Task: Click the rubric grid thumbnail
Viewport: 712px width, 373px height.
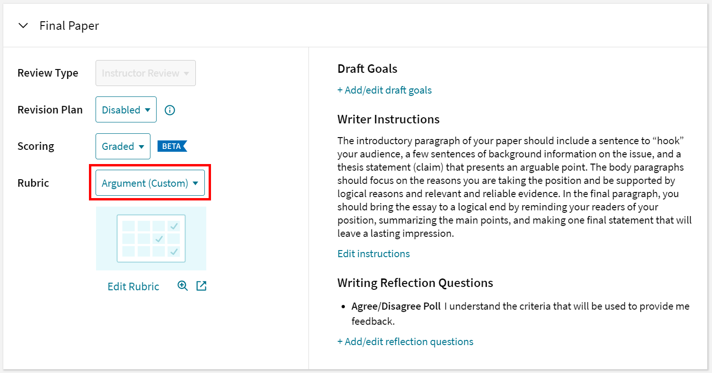Action: [151, 238]
